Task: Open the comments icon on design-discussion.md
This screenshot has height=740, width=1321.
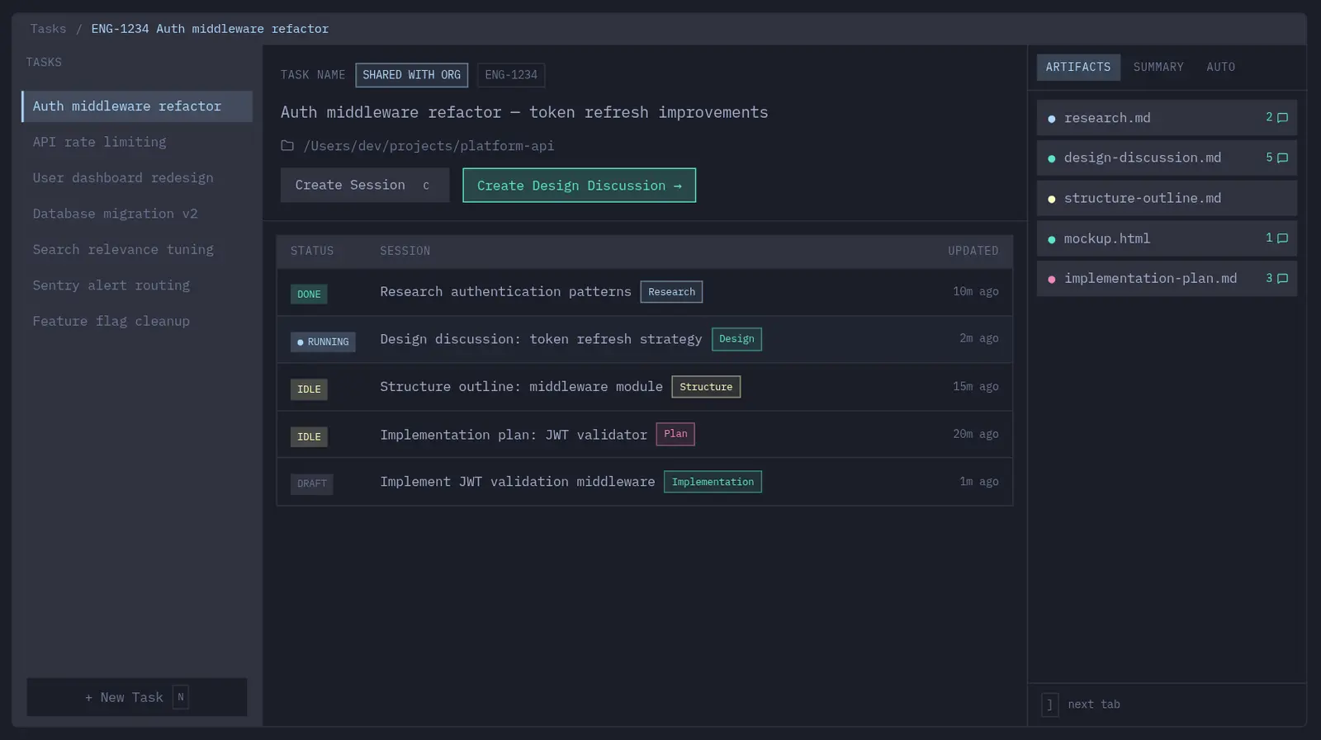Action: click(1282, 158)
